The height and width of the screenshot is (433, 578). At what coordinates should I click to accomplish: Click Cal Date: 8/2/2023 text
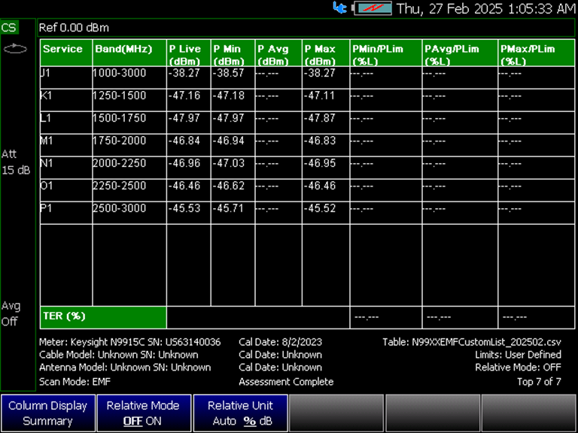coord(280,342)
